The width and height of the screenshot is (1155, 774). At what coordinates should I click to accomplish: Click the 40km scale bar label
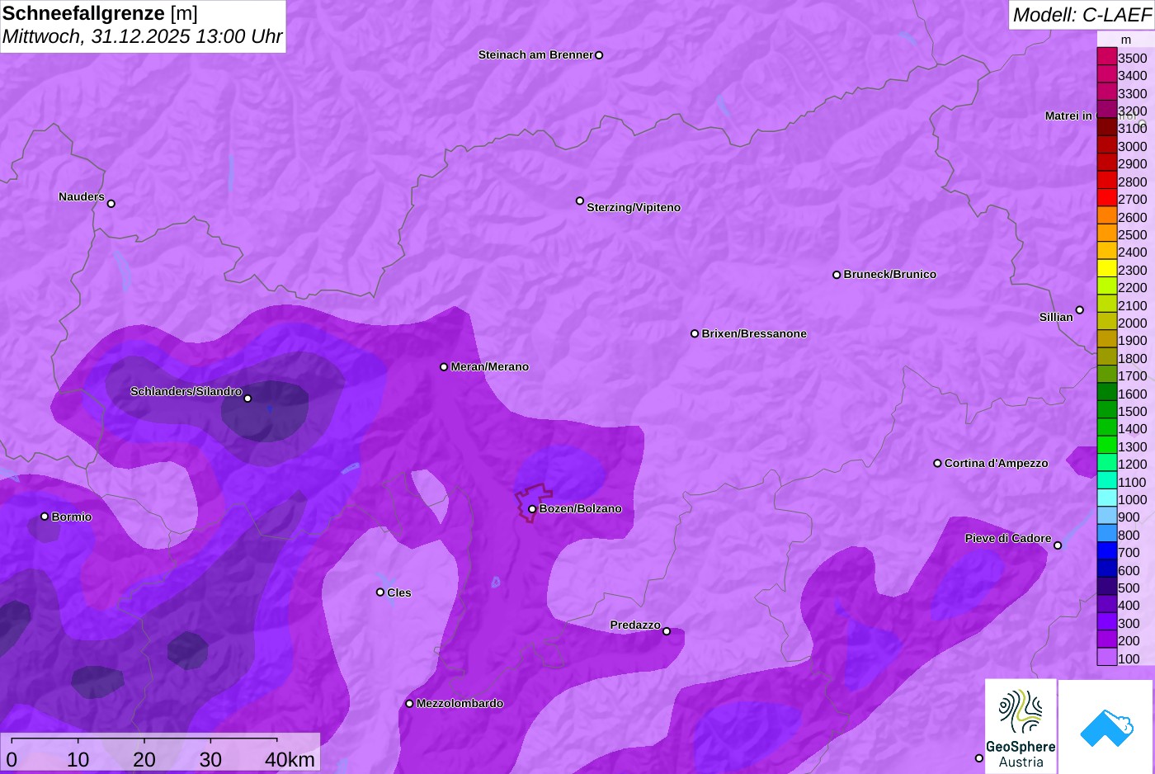290,760
